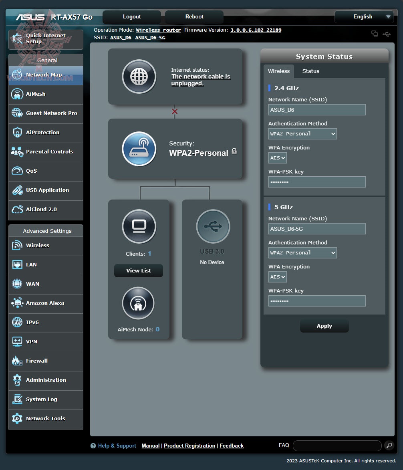The image size is (403, 470).
Task: Open 5 GHz WPA Encryption dropdown
Action: [x=278, y=277]
